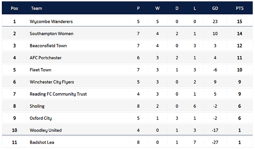Image resolution: width=255 pixels, height=149 pixels.
Task: Select Beaconsfield Town in the table
Action: [x=48, y=46]
